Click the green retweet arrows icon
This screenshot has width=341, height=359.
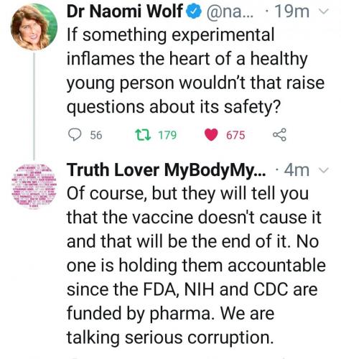pos(143,135)
